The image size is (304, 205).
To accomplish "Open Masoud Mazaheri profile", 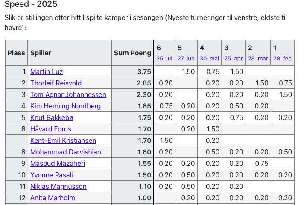I will click(x=58, y=163).
